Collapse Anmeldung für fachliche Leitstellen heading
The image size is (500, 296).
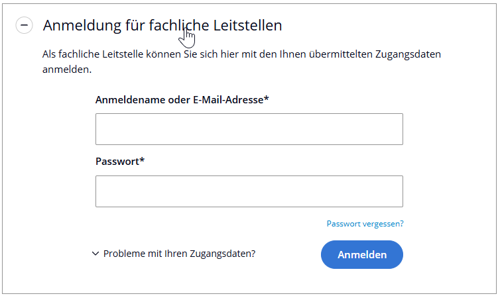[162, 25]
